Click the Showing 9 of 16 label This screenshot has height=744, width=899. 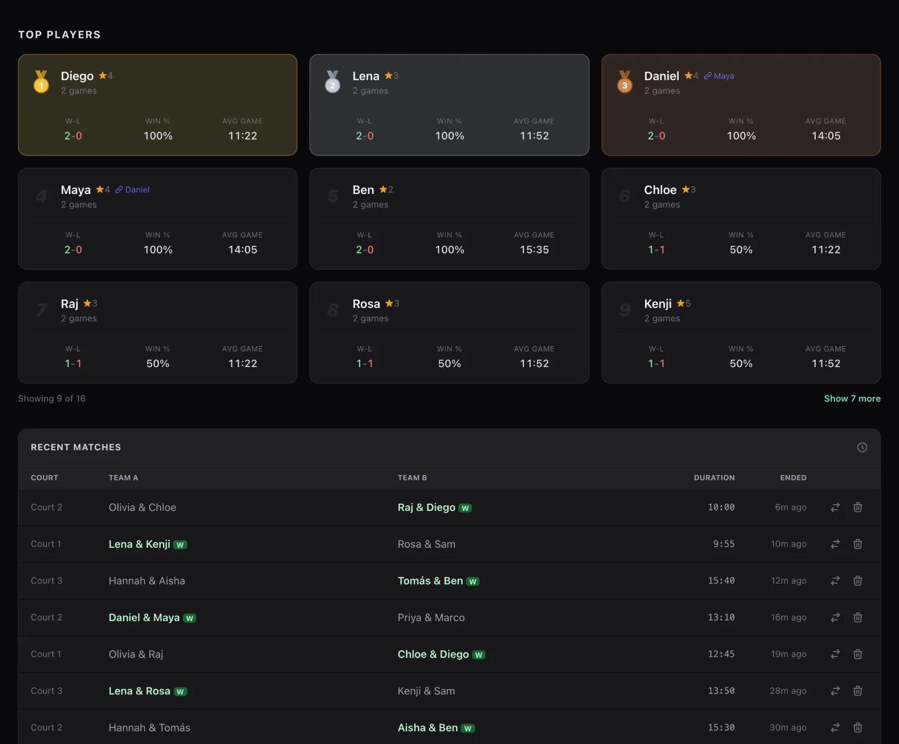tap(52, 398)
